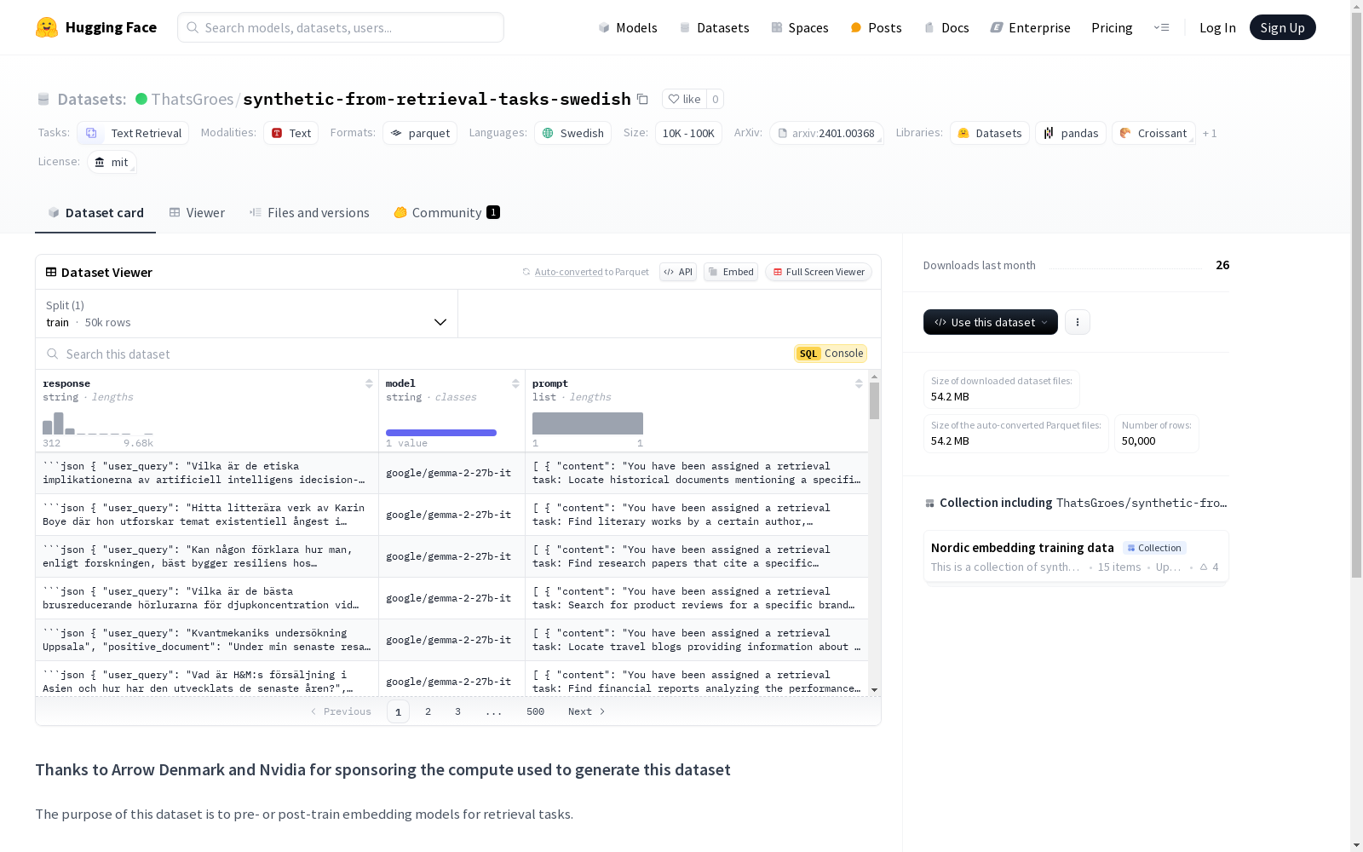Open Models in the top navigation
The image size is (1363, 852).
[628, 27]
